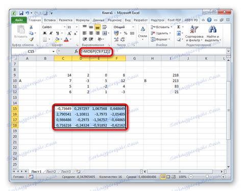Click percent style button
Screen dimensions: 242x191
click(x=126, y=33)
